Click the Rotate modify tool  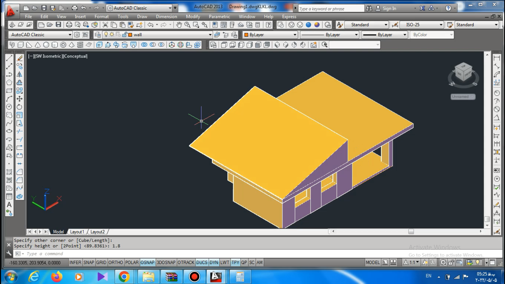pyautogui.click(x=19, y=107)
